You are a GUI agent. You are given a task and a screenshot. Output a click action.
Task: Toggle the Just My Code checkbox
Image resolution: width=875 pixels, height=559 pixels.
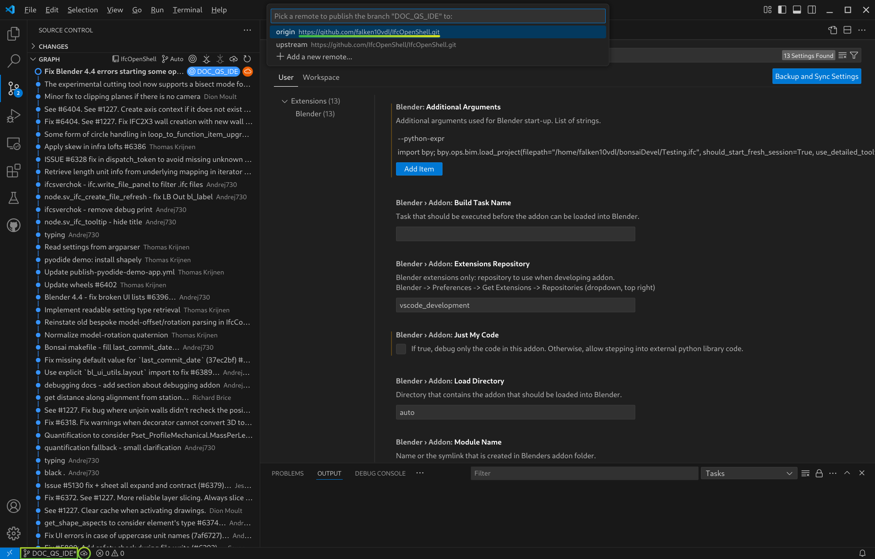(x=401, y=349)
